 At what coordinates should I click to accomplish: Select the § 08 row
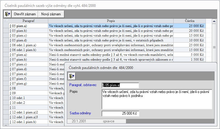[28, 88]
